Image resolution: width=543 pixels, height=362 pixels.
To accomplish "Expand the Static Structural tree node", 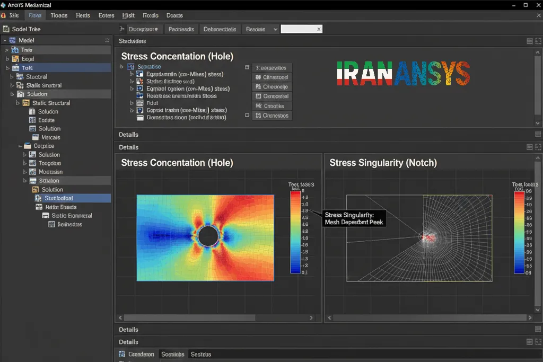I will click(17, 103).
